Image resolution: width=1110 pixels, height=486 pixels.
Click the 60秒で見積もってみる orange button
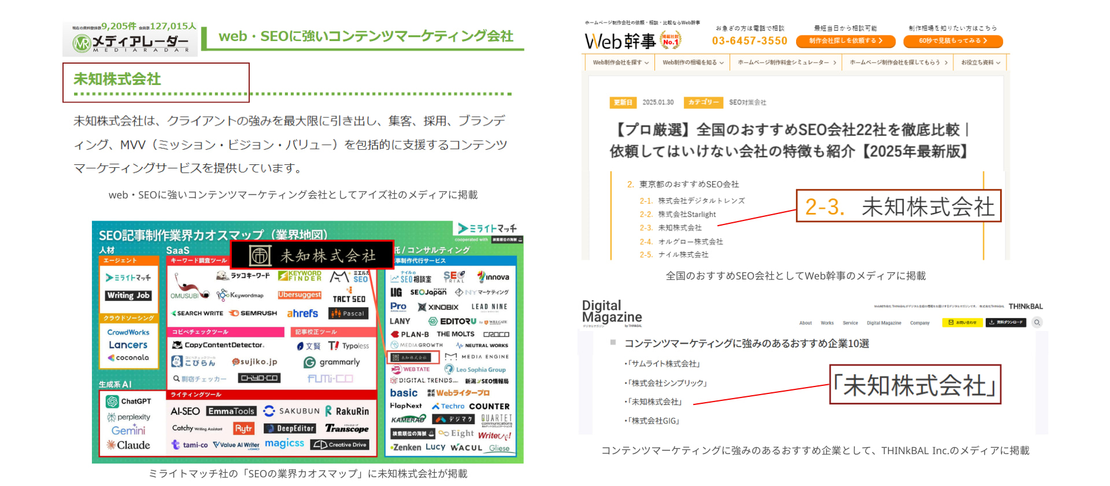953,41
